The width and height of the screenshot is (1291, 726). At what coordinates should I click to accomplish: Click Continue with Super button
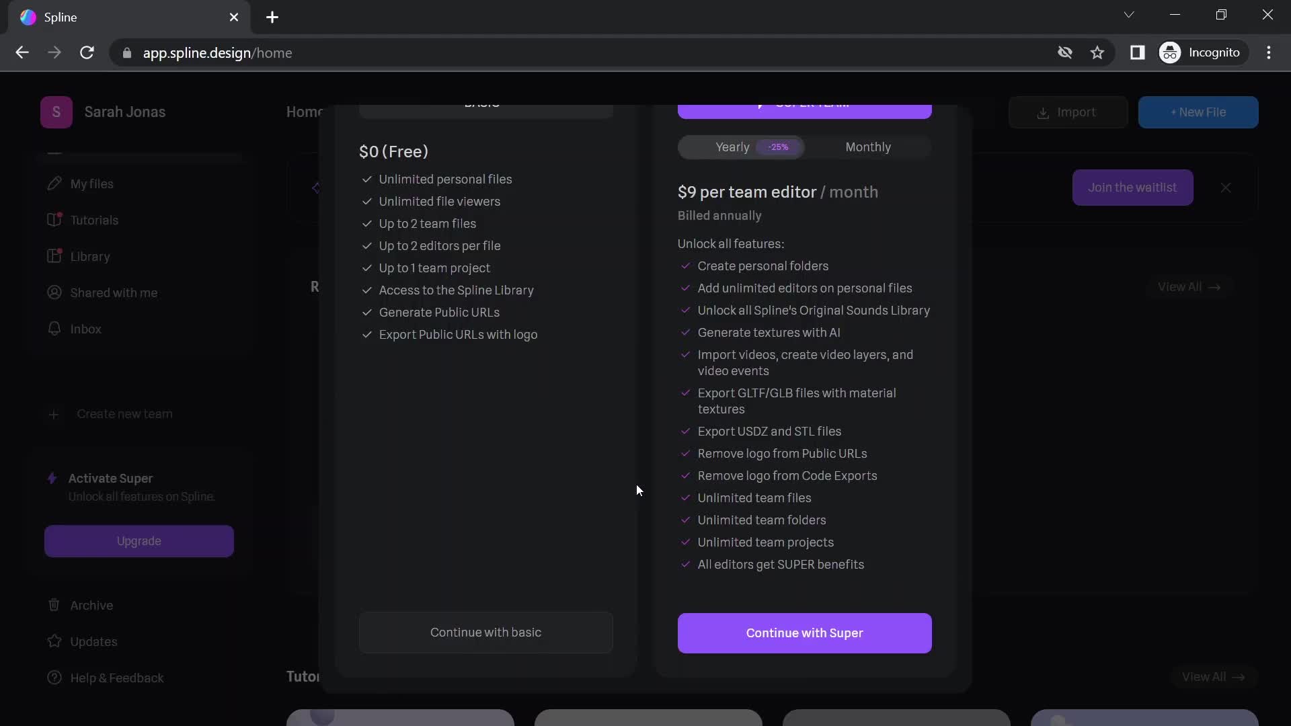(805, 632)
